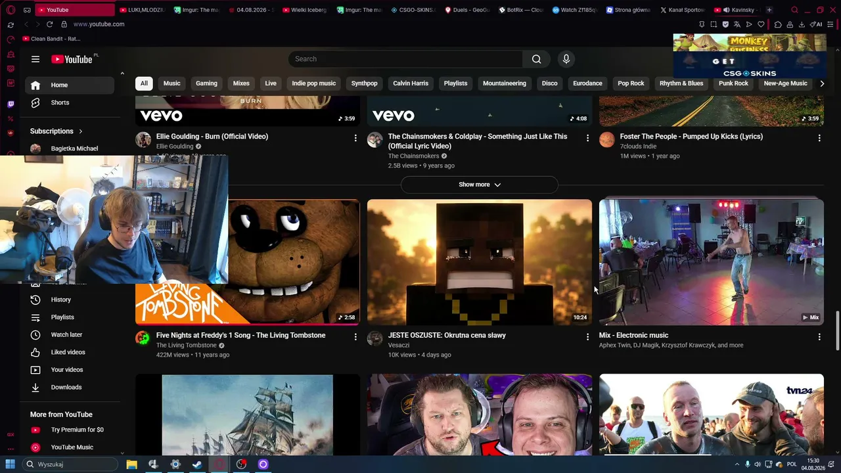Screen dimensions: 841x473
Task: Open the taskbar clock and date
Action: (813, 464)
